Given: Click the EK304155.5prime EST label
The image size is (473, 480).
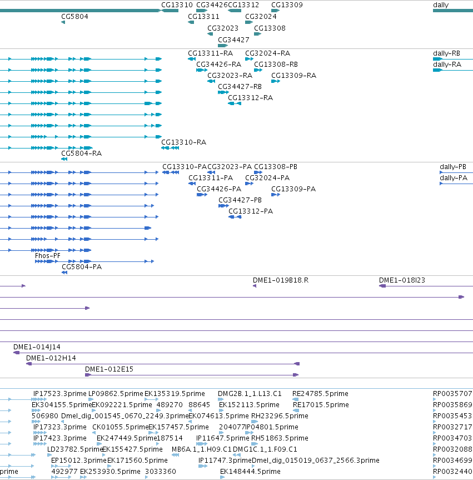Looking at the screenshot, I should point(62,405).
